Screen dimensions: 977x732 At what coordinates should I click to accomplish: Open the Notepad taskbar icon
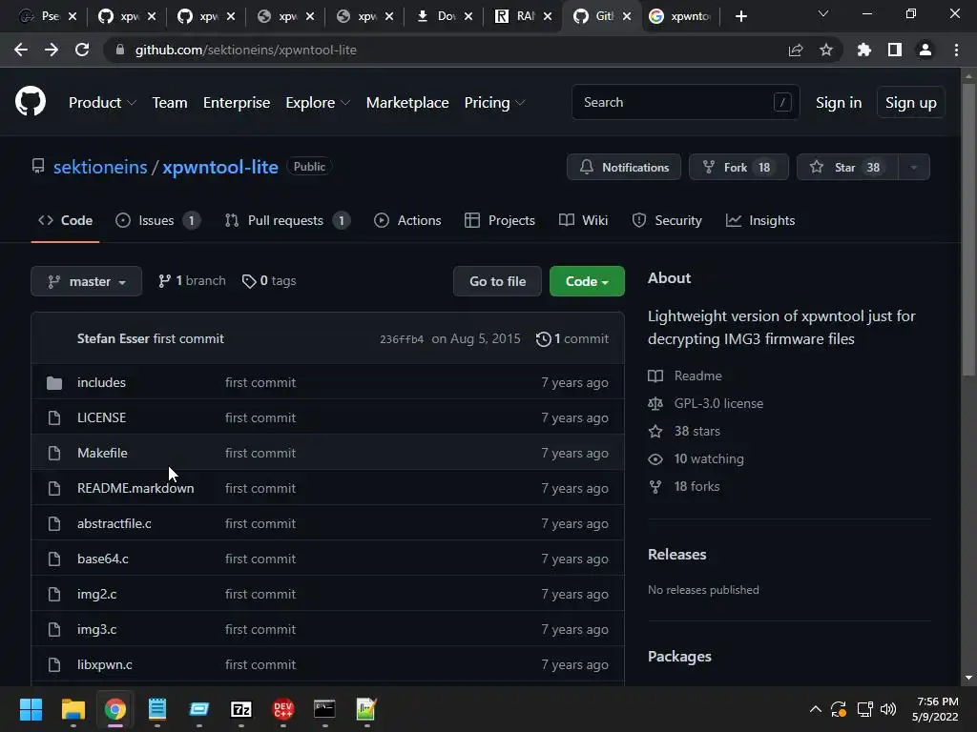pos(157,709)
